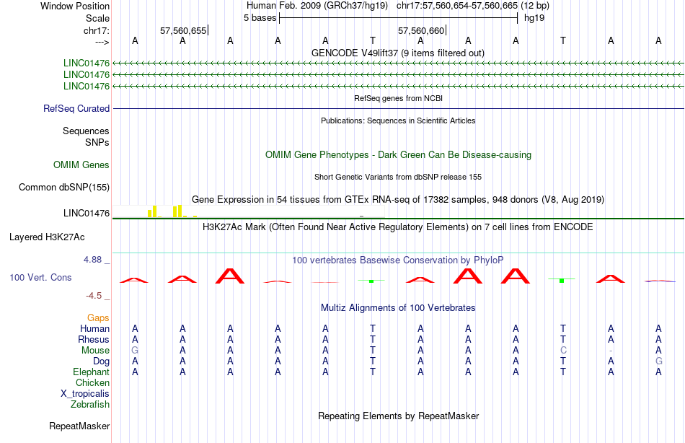
Task: Click the Human Feb. 2009 (GRCh37/hg19) assembly text
Action: (317, 6)
